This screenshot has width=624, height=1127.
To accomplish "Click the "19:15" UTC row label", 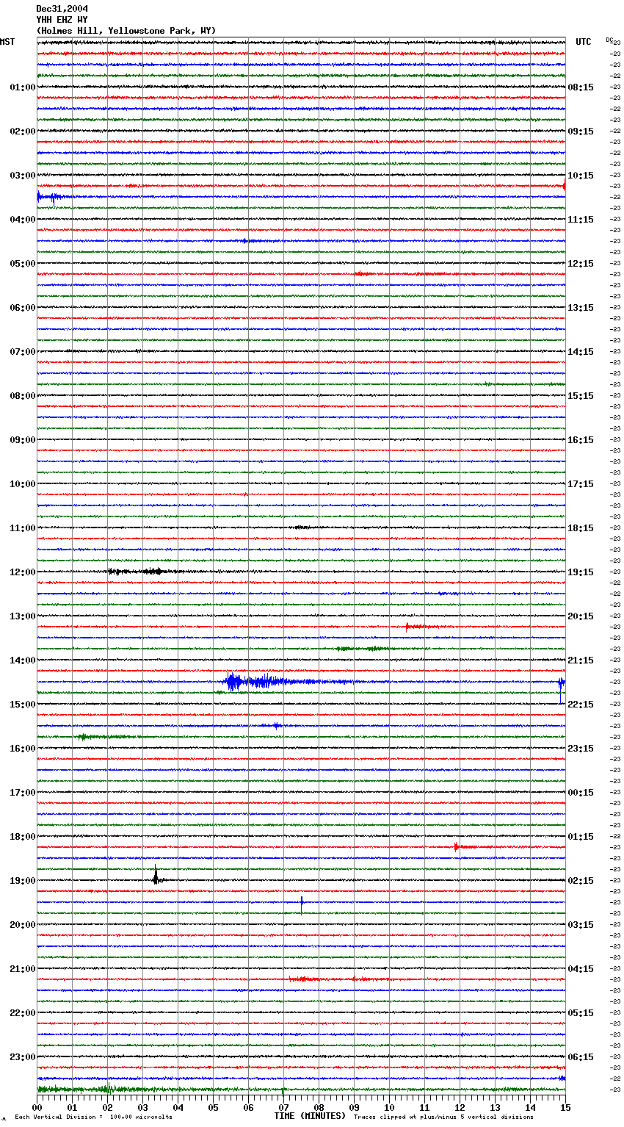I will click(x=581, y=572).
